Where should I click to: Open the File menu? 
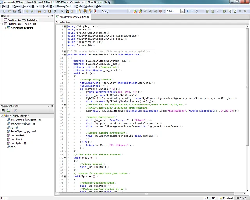[x=3, y=7]
